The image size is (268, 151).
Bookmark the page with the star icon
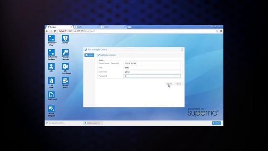click(217, 31)
